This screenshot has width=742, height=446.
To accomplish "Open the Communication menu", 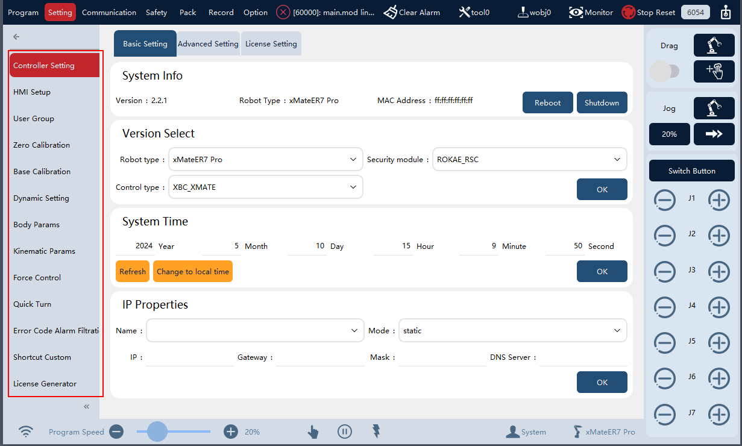I will 109,12.
